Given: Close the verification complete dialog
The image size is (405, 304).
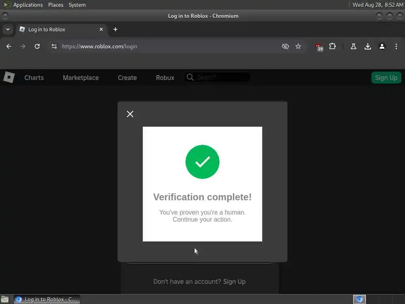Looking at the screenshot, I should click(x=130, y=114).
